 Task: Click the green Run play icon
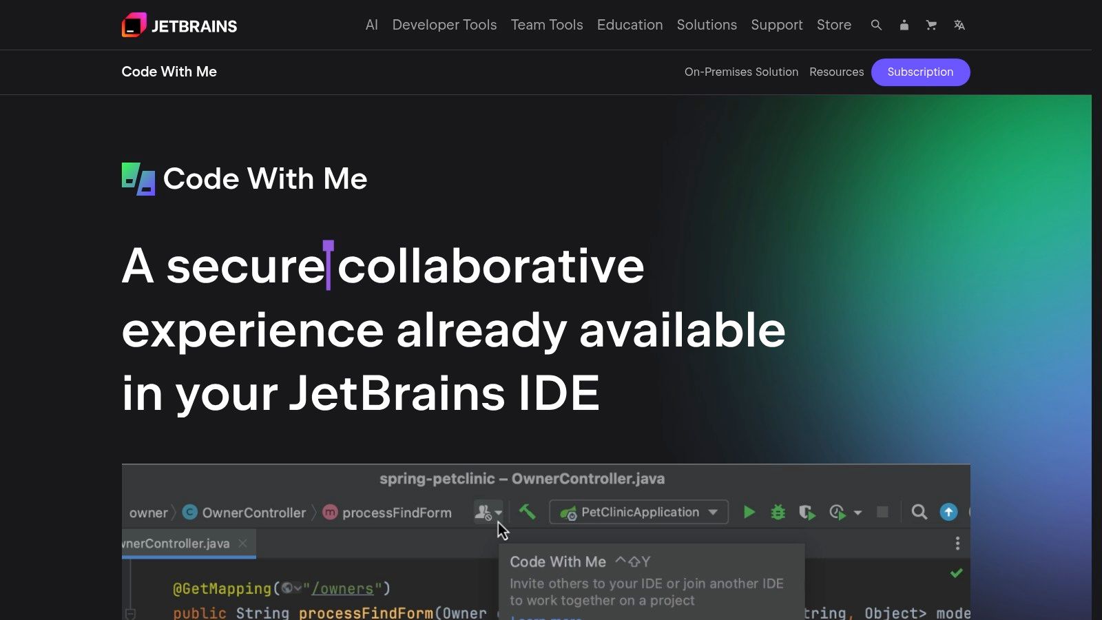coord(749,512)
